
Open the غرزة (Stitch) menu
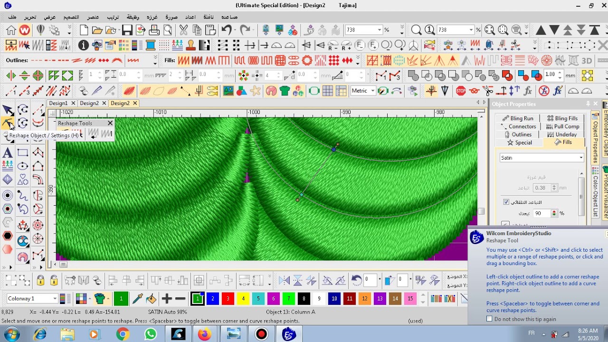[x=152, y=17]
